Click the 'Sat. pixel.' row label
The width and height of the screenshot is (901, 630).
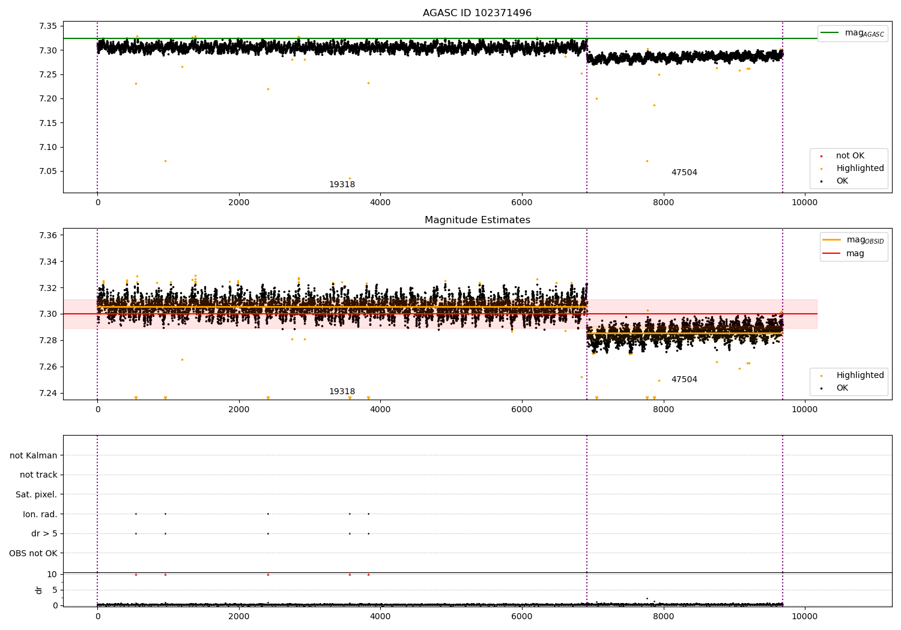coord(37,495)
